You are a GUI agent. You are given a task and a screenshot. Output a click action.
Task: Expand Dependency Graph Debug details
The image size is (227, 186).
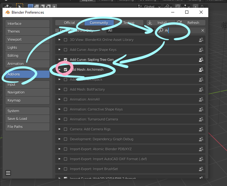[x=59, y=139]
